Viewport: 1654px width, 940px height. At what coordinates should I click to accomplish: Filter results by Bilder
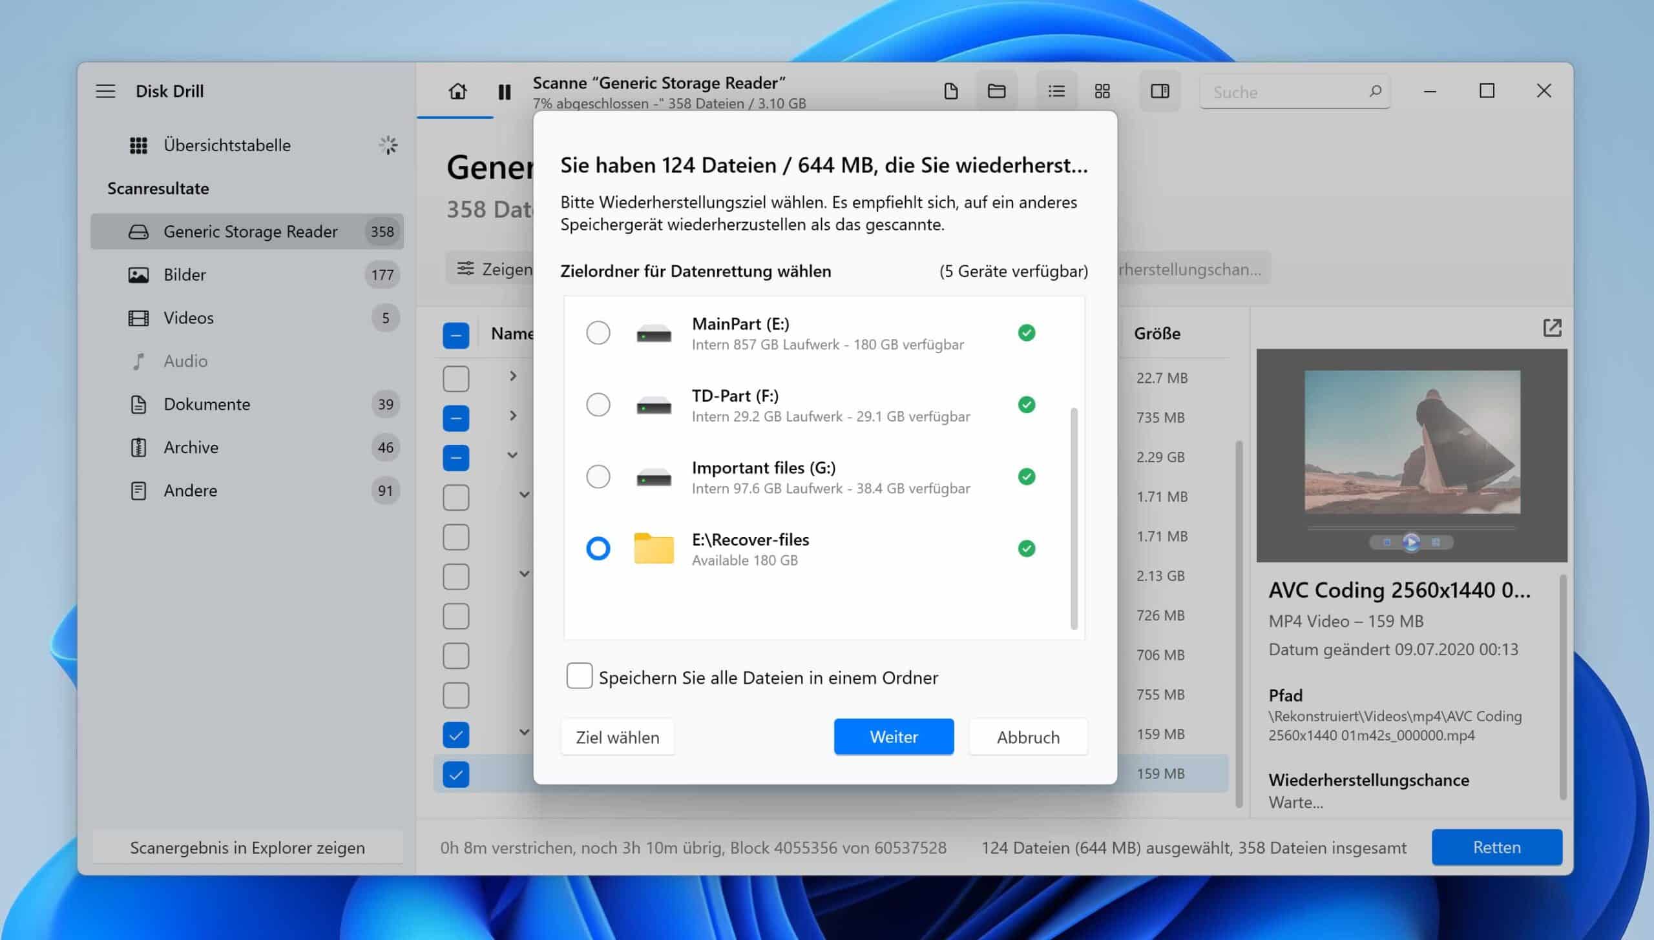(x=247, y=275)
